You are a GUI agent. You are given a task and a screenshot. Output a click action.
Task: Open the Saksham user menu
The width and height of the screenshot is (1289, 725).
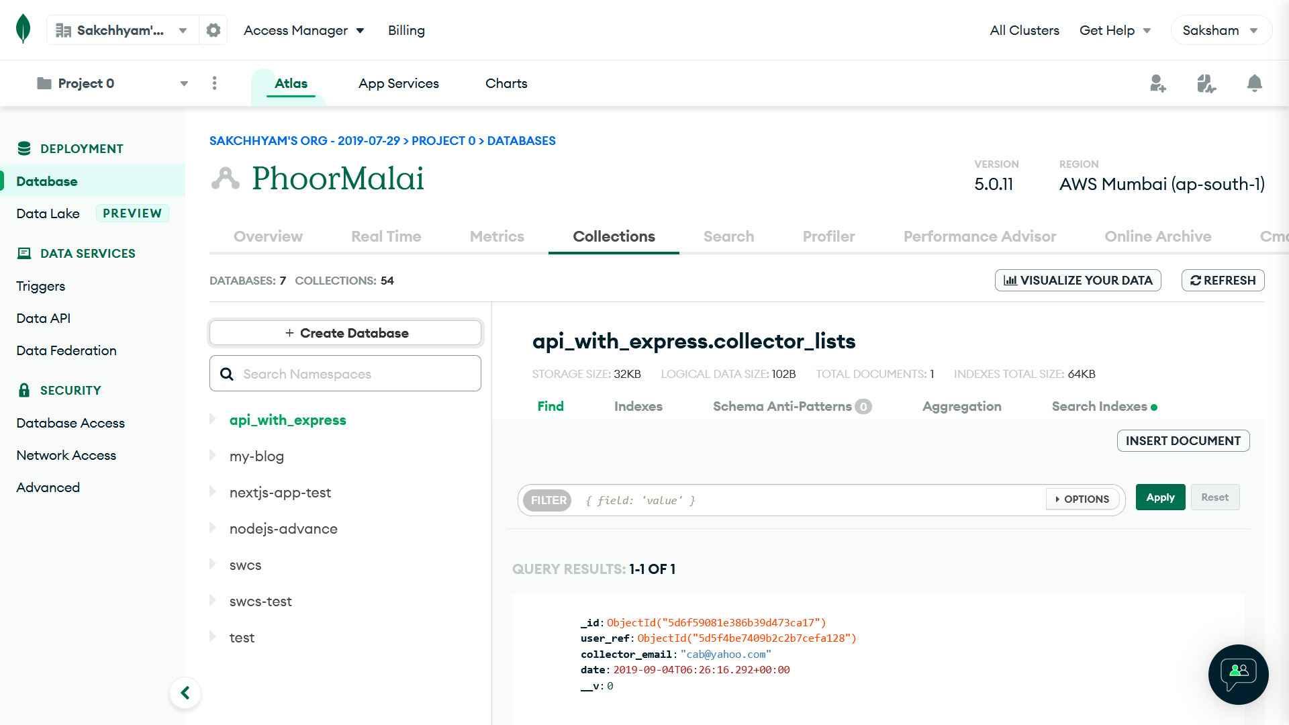(x=1220, y=30)
